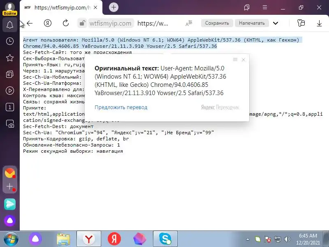Click Режим секундной выборки: навигация line
329x247 pixels.
[73, 151]
